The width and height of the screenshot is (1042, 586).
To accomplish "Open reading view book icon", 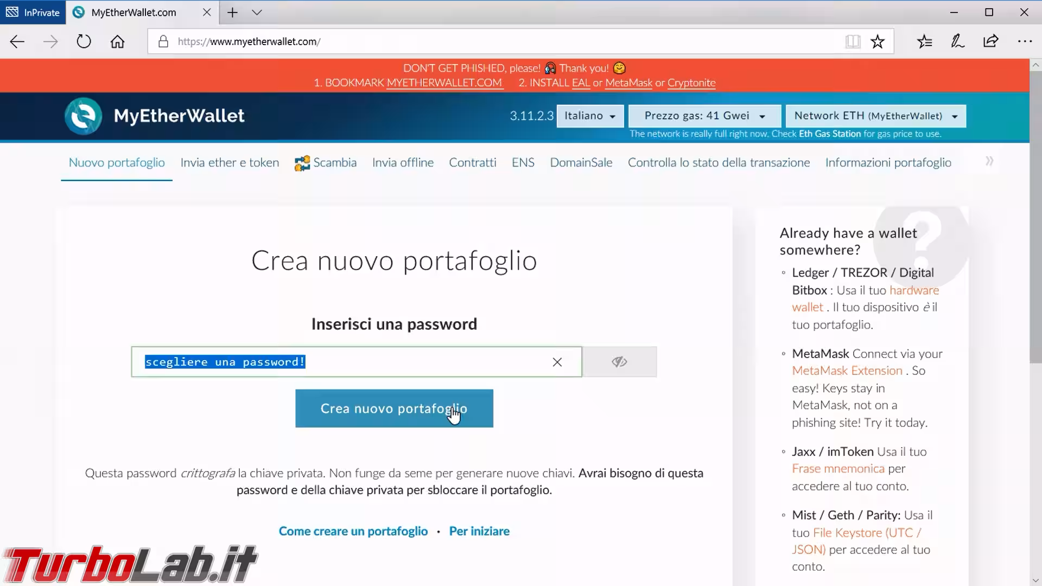I will click(853, 41).
